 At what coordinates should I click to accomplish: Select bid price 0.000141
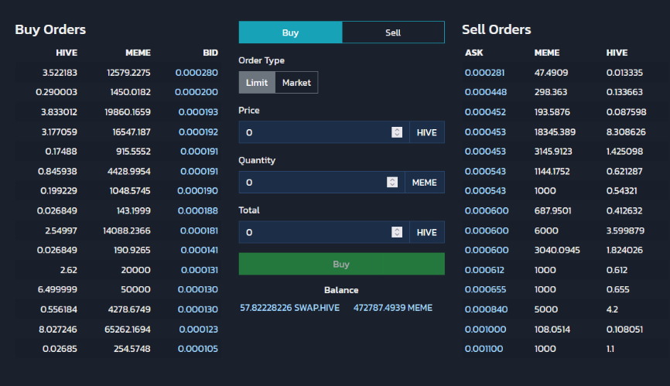point(199,250)
